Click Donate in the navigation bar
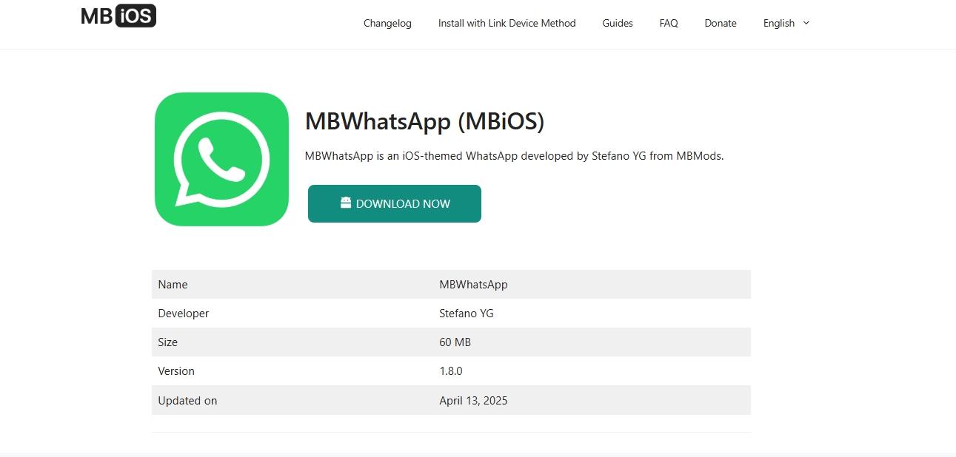The height and width of the screenshot is (457, 956). (720, 23)
